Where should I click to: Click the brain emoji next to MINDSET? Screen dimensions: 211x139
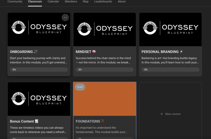(94, 52)
